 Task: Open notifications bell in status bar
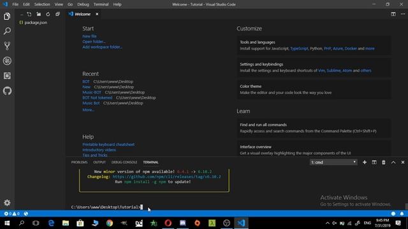coord(402,214)
